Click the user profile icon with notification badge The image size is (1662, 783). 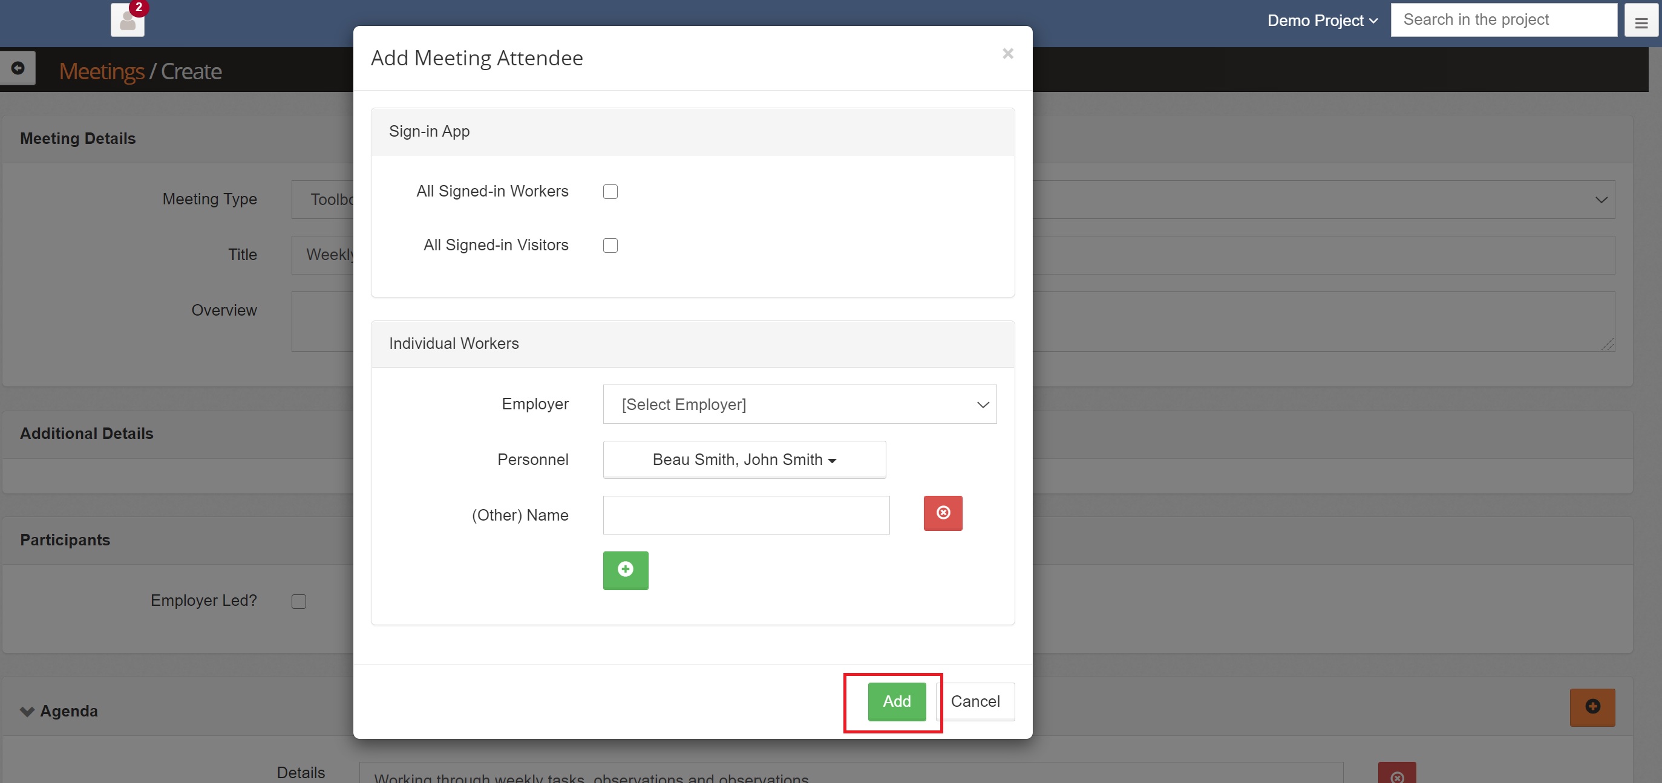(x=128, y=21)
